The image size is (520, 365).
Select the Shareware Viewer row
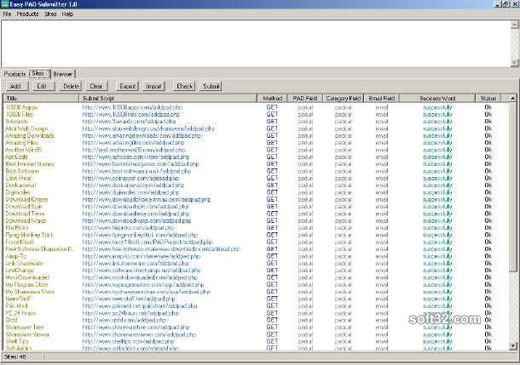(x=256, y=334)
